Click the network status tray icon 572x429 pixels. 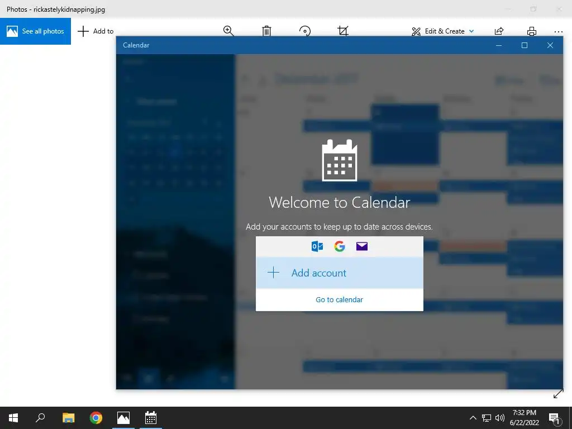(487, 418)
